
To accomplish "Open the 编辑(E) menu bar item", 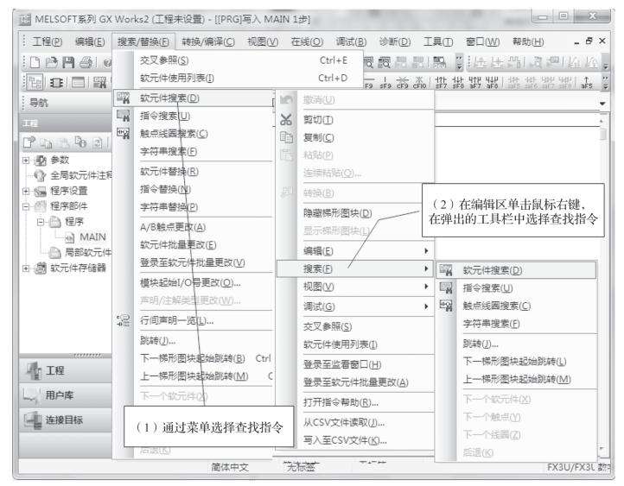I will point(90,41).
